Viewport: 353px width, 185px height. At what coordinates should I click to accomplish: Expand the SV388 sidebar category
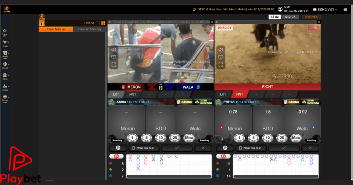tap(5, 43)
